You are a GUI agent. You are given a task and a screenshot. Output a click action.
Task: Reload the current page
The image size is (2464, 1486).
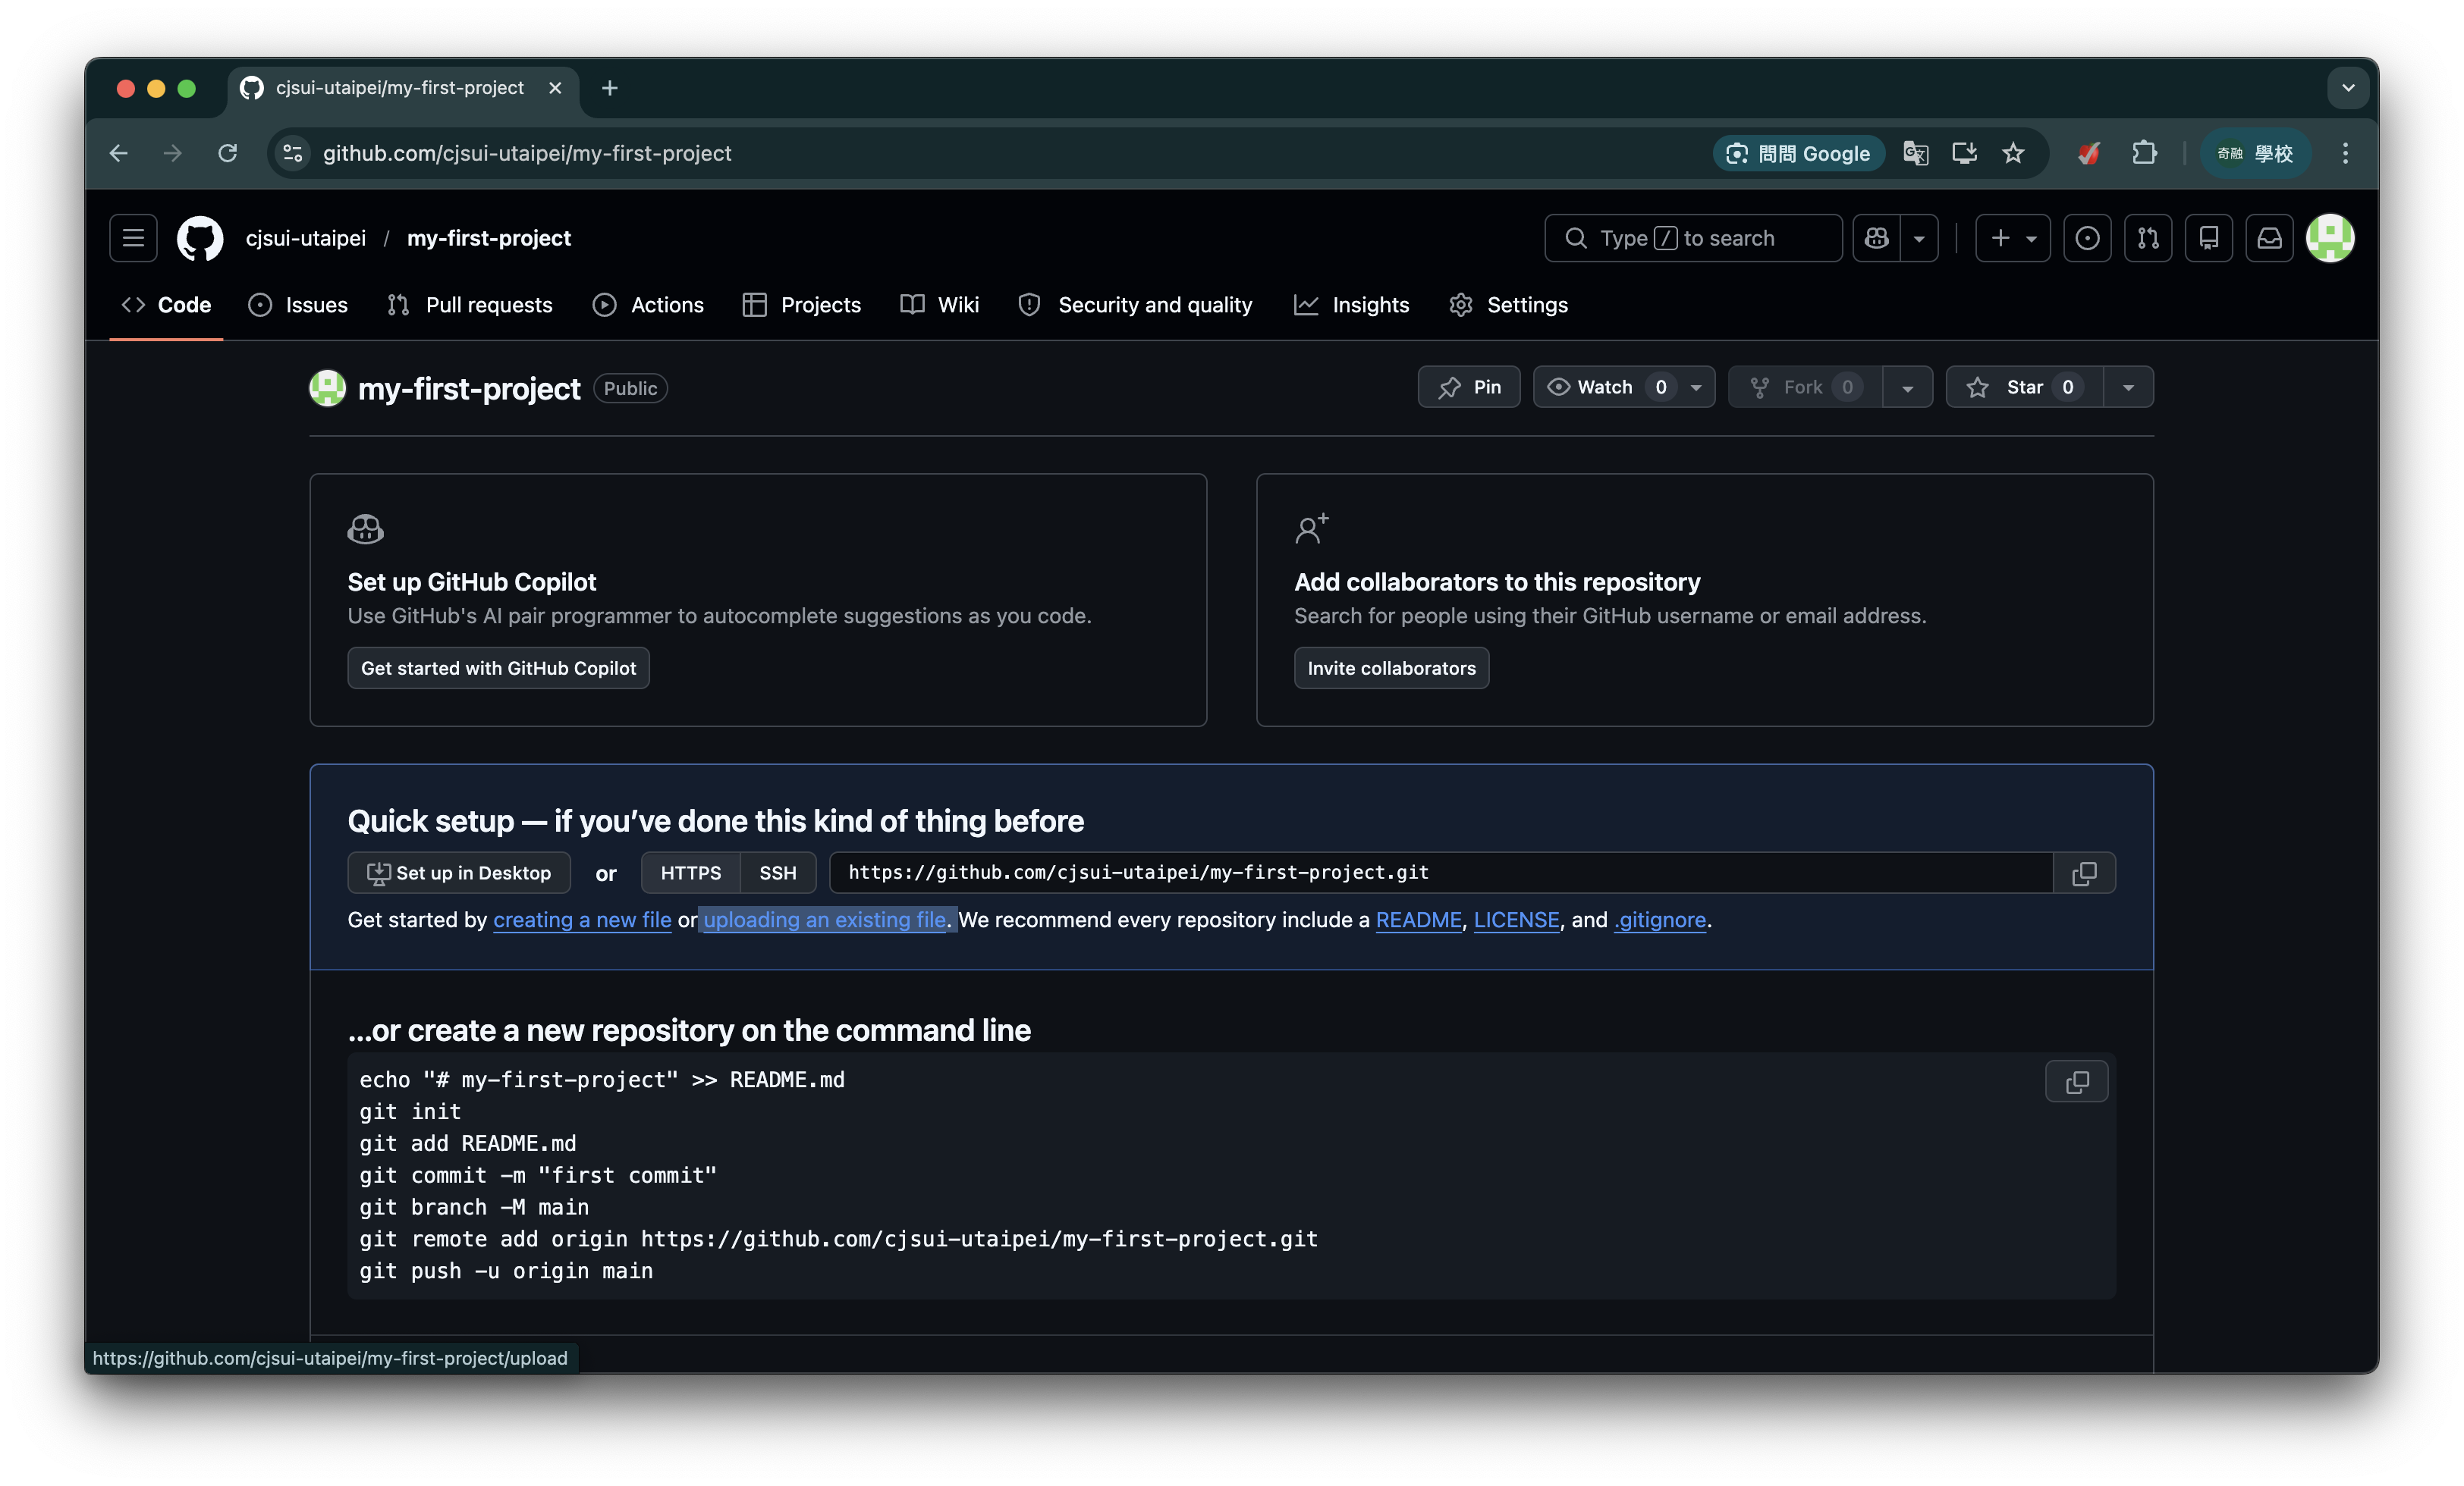tap(228, 153)
